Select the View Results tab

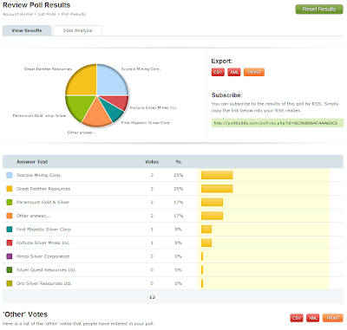27,30
